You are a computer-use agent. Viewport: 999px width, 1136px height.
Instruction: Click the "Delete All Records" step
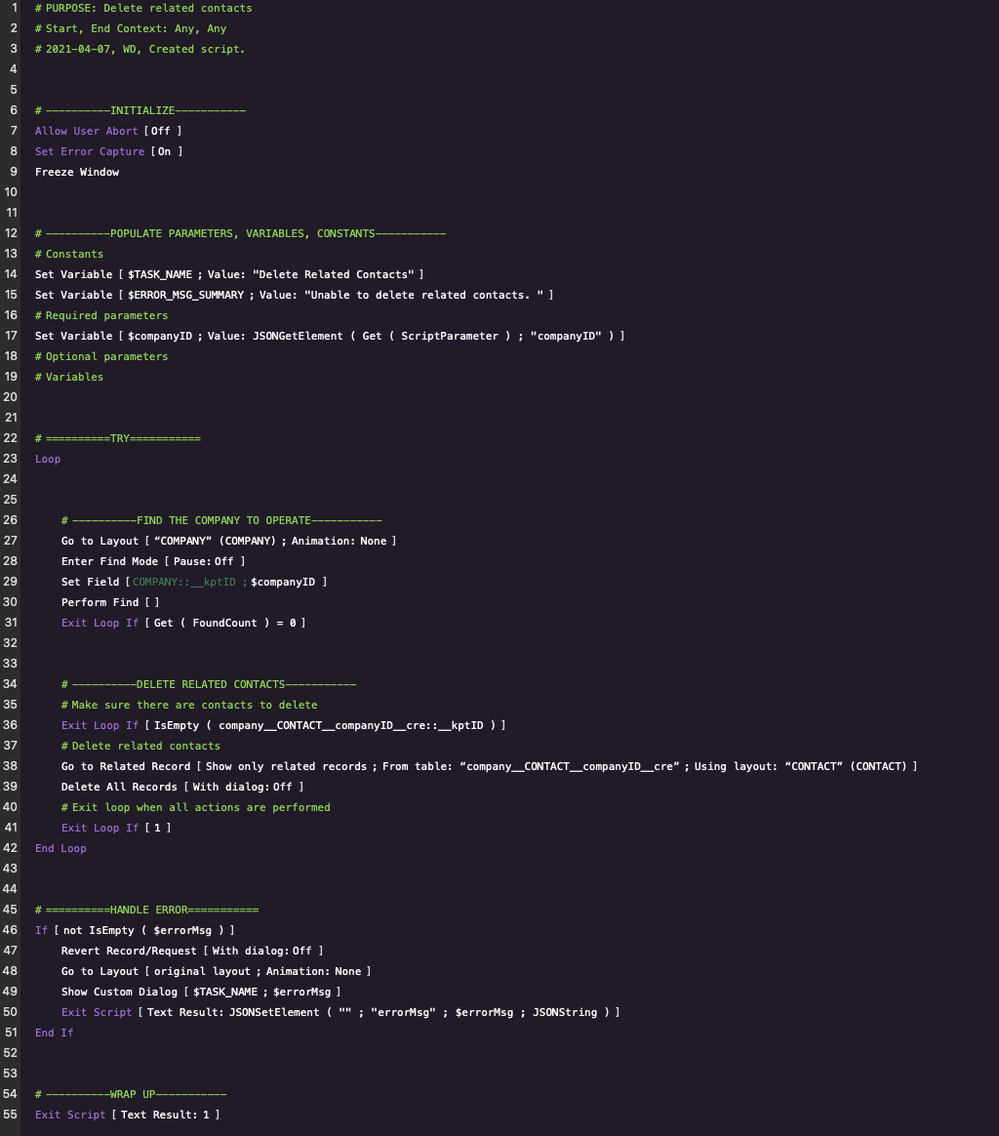point(182,787)
